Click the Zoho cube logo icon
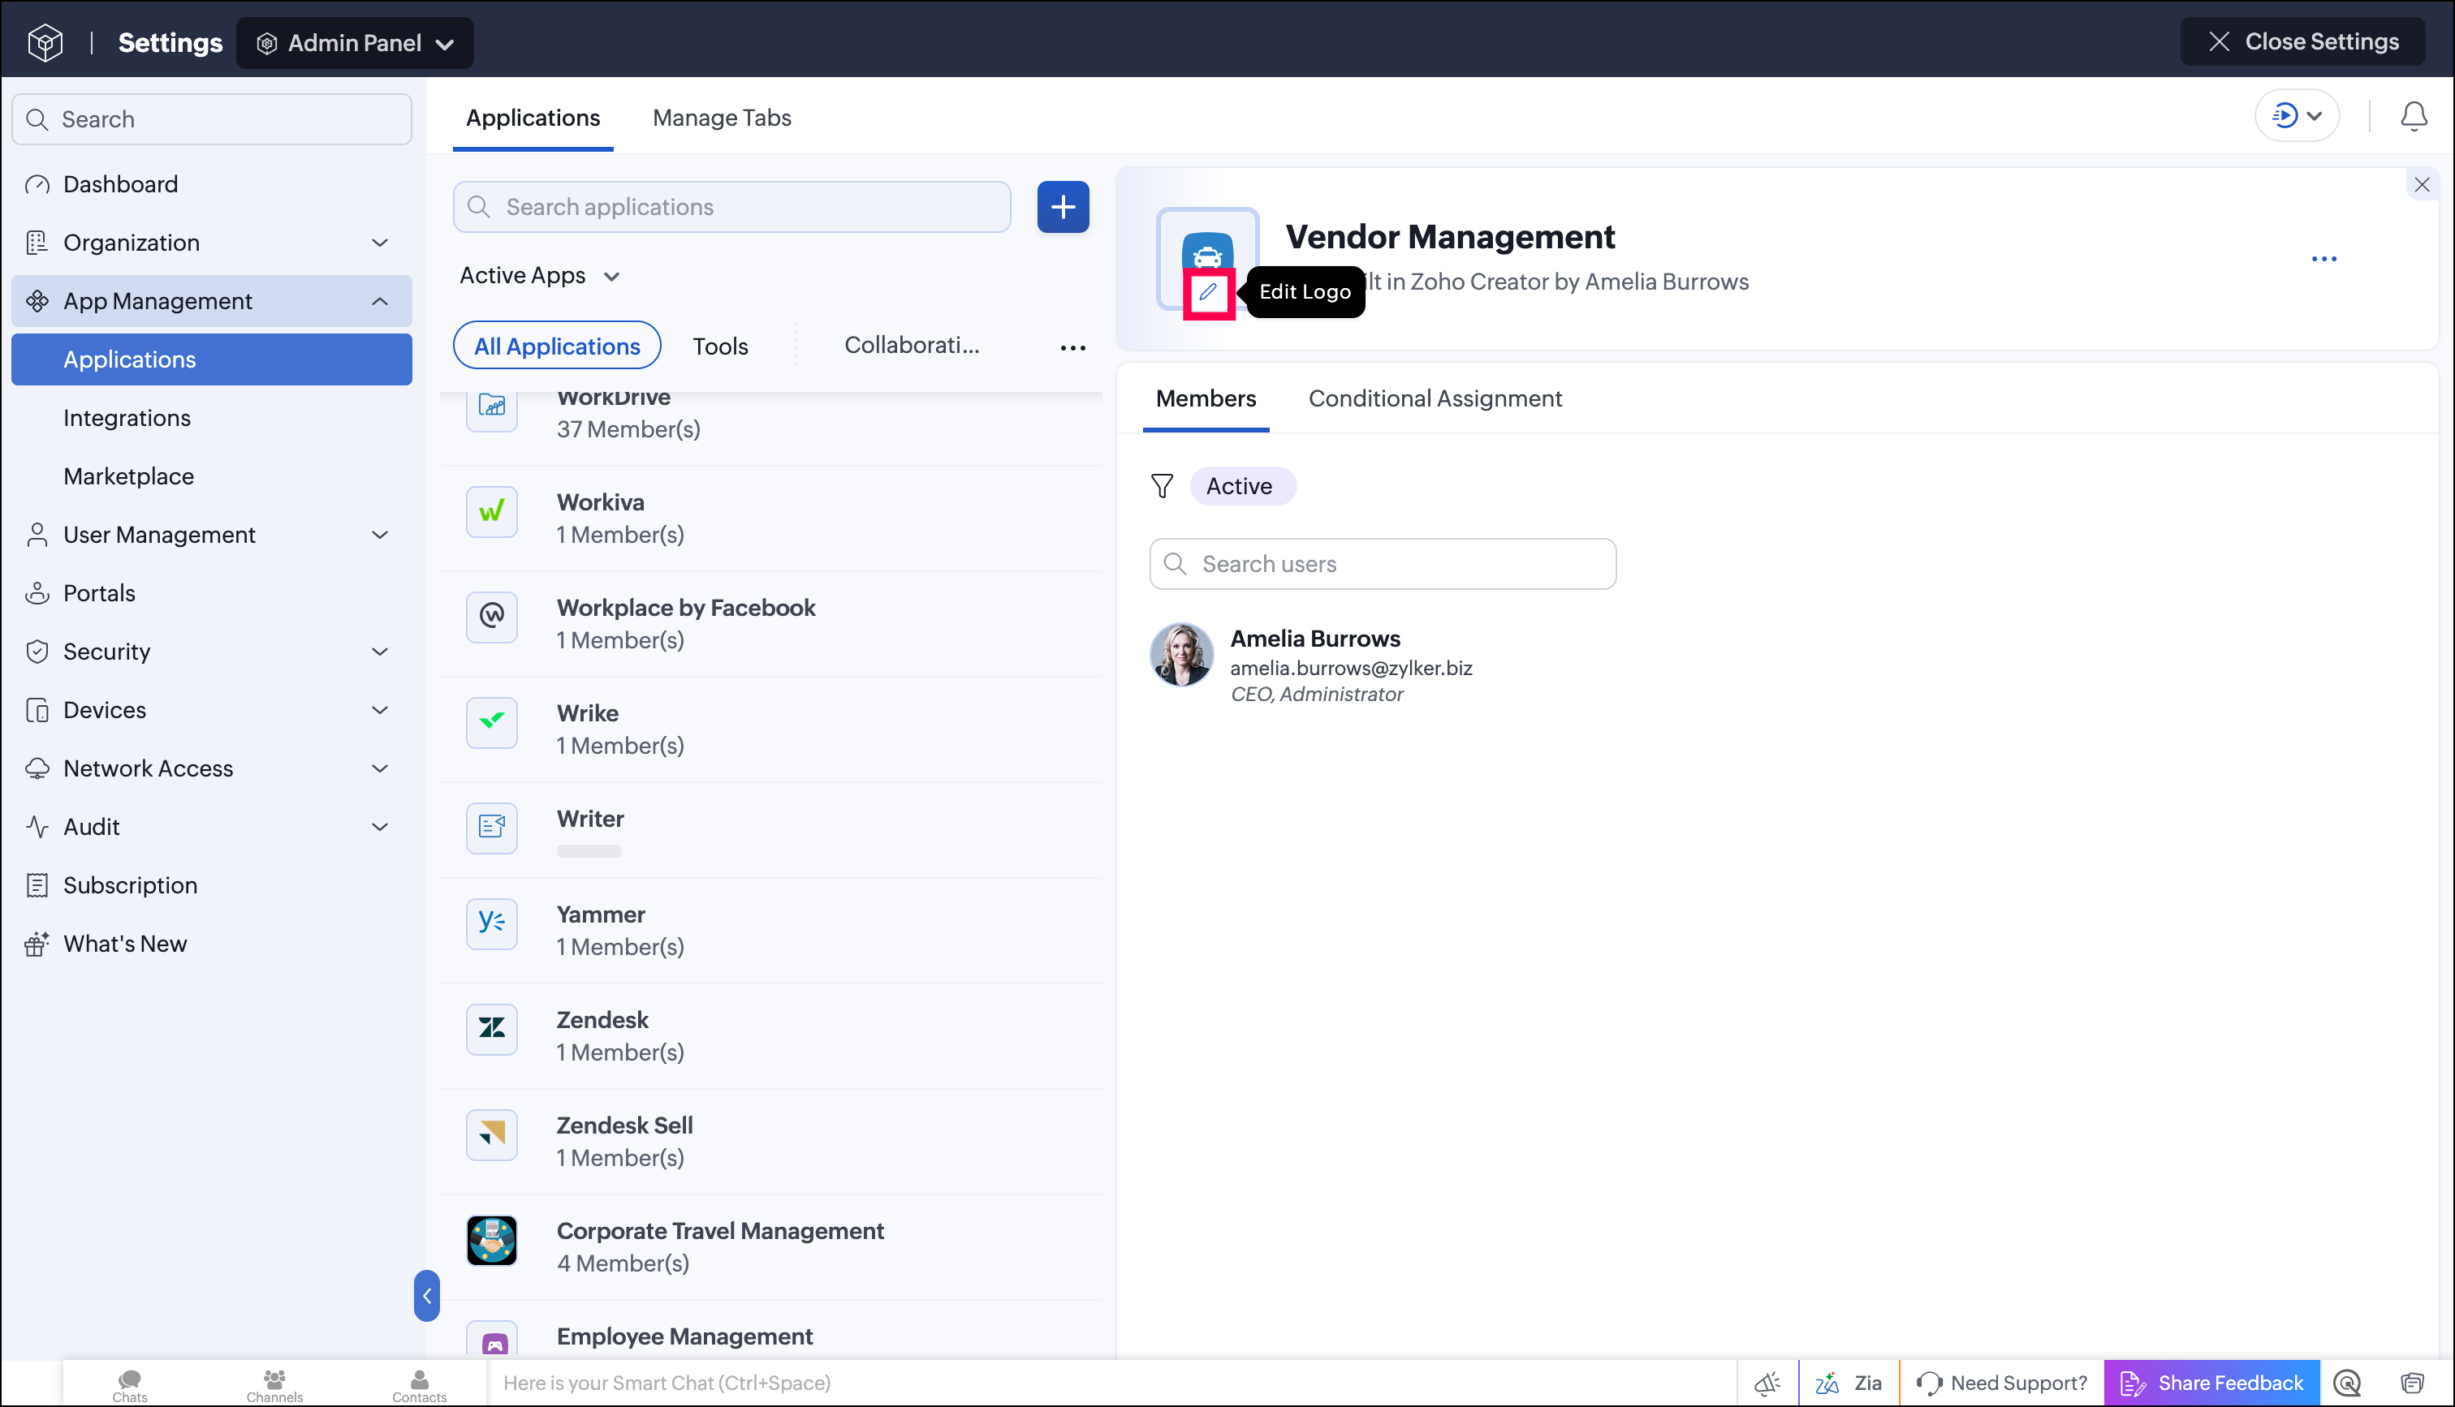 [x=45, y=42]
